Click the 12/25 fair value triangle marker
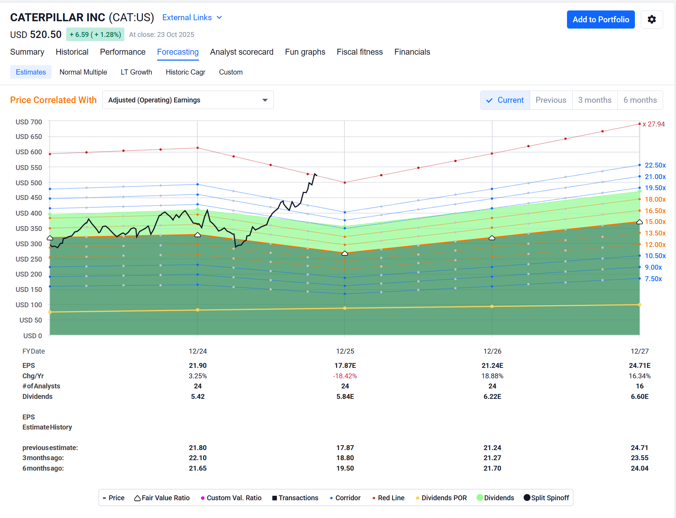Image resolution: width=676 pixels, height=518 pixels. tap(345, 253)
